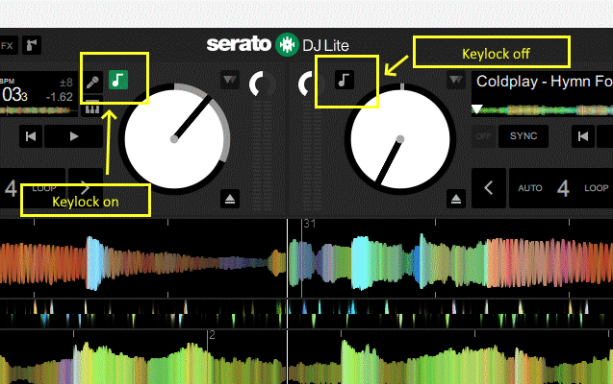
Task: Click the left deck pitch value -1.62
Action: click(59, 97)
